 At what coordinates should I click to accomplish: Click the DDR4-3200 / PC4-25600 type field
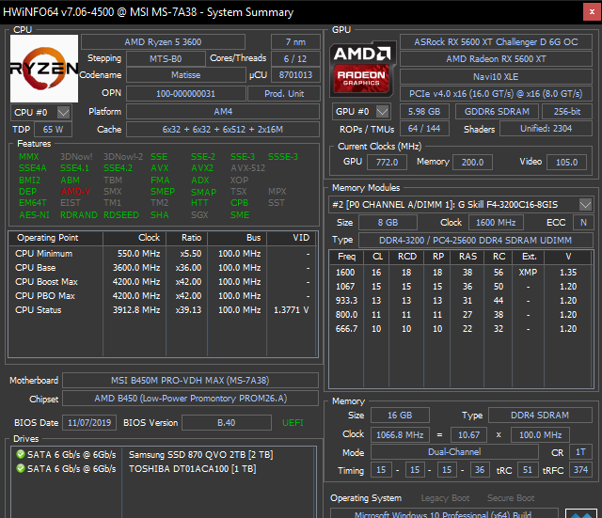pos(476,241)
